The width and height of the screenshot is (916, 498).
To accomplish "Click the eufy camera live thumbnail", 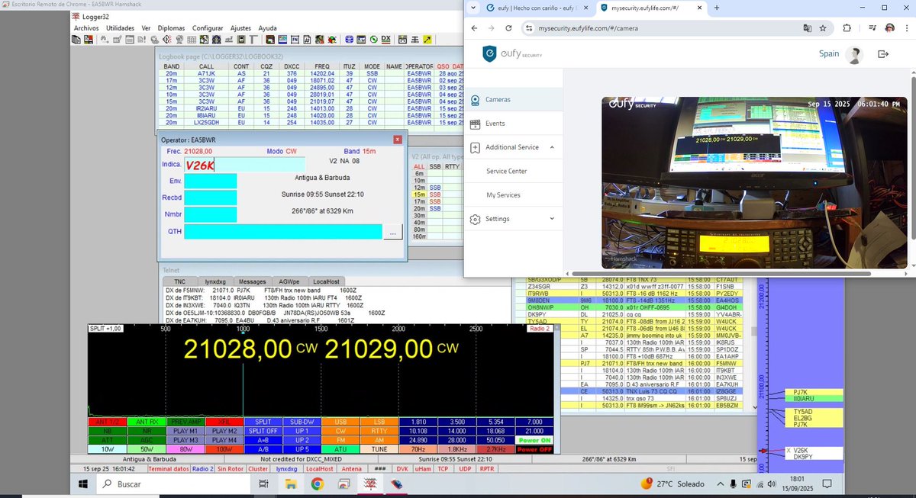I will (x=754, y=182).
